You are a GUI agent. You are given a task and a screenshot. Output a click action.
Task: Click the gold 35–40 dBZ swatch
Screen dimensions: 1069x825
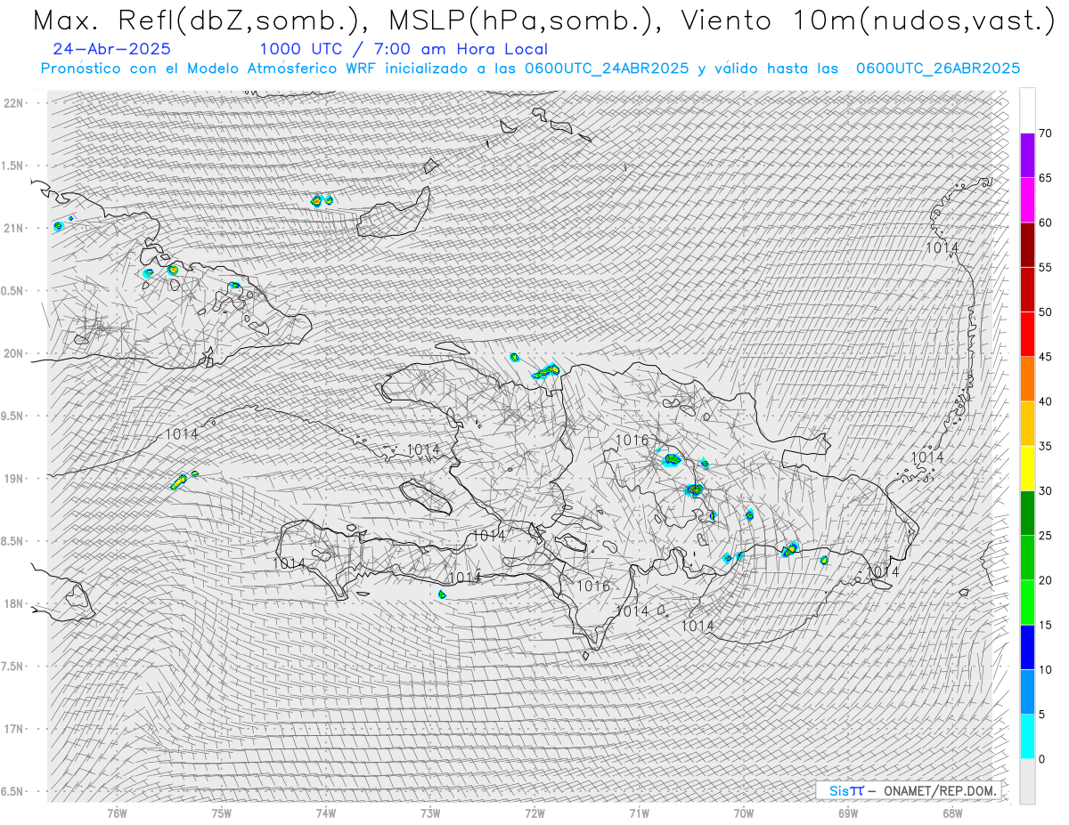[1027, 424]
